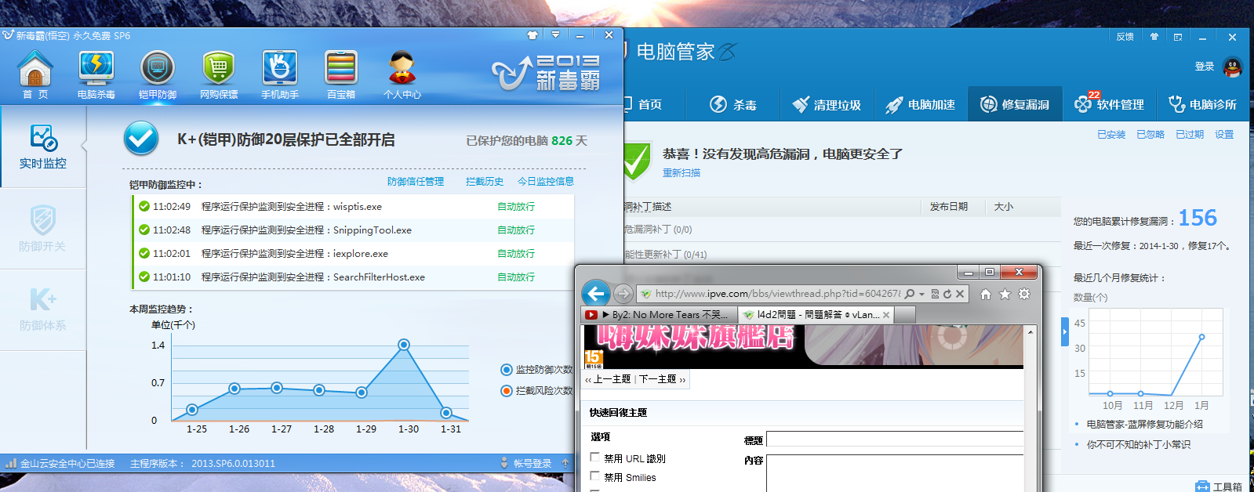Open 已过期 link in 电脑管家
This screenshot has width=1254, height=492.
[1190, 135]
